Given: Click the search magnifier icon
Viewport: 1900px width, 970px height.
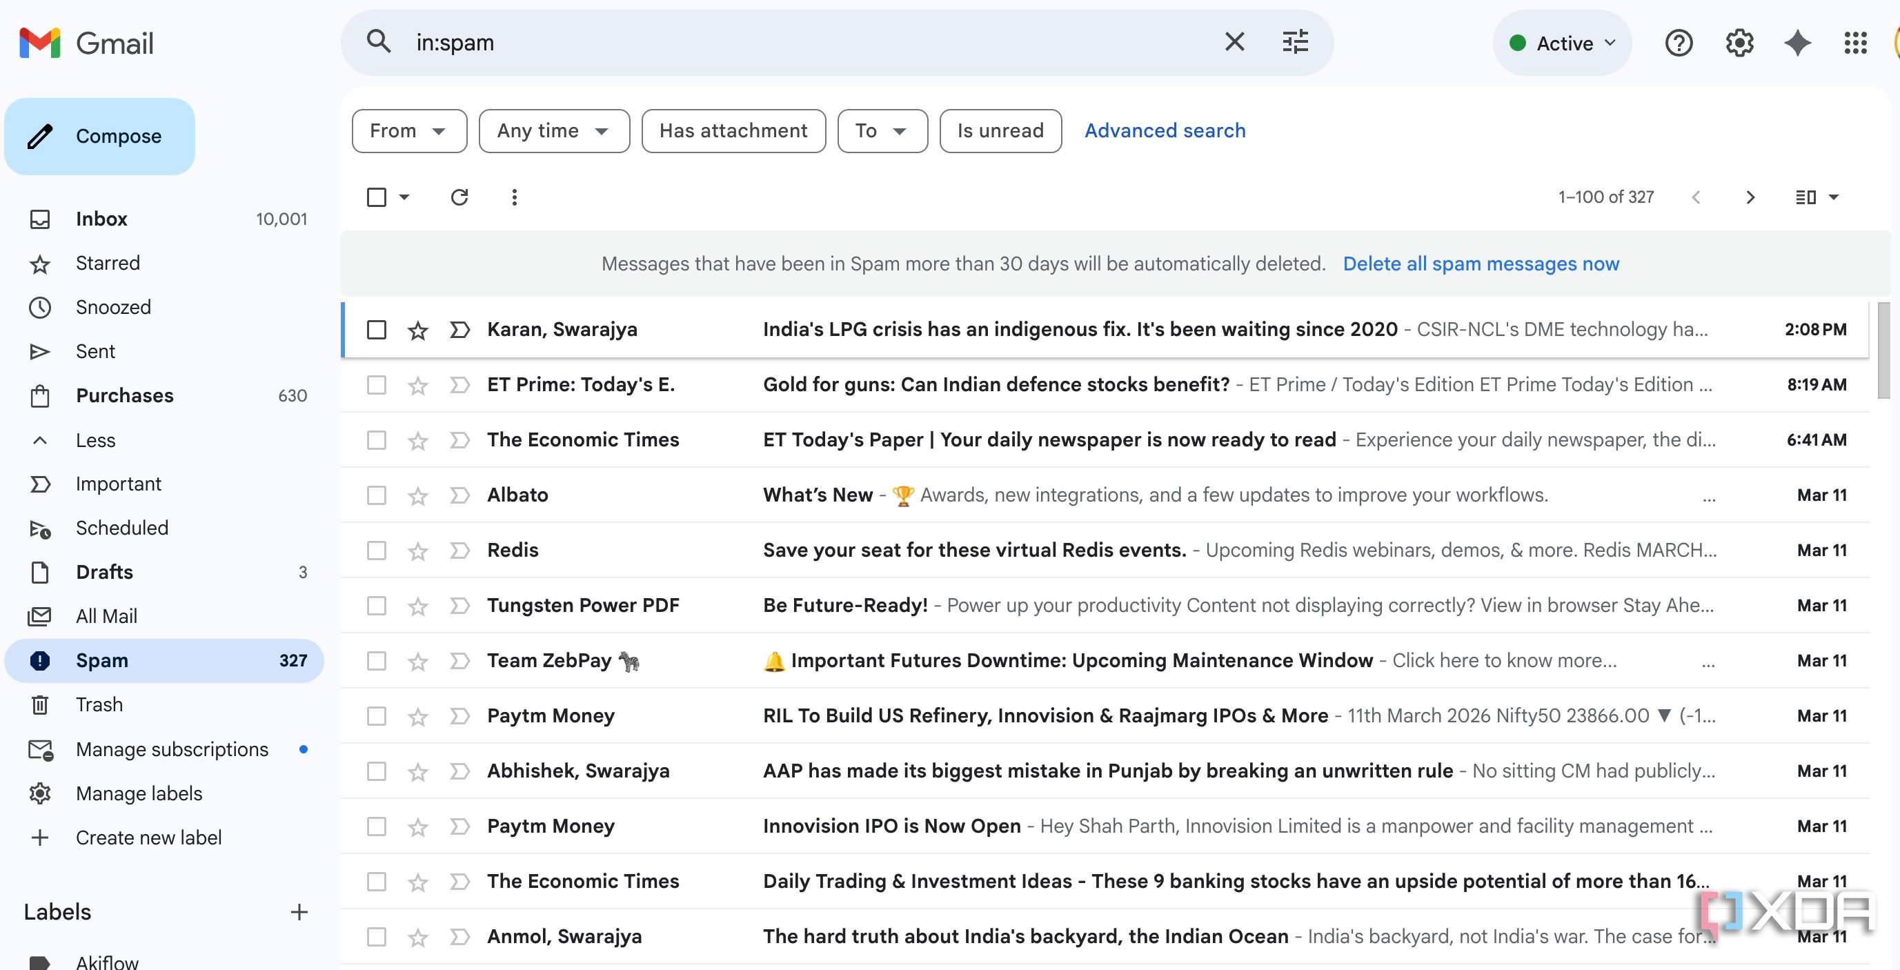Looking at the screenshot, I should coord(378,42).
